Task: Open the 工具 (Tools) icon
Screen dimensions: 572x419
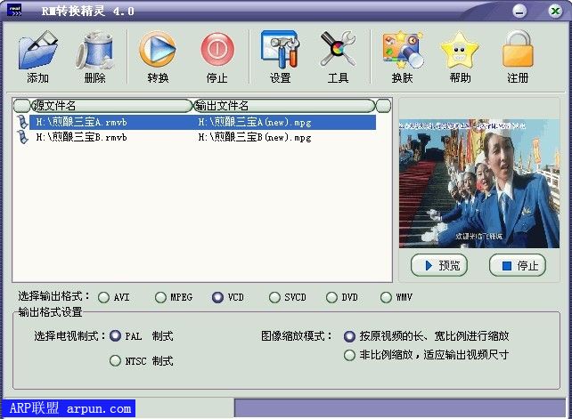Action: click(x=338, y=52)
